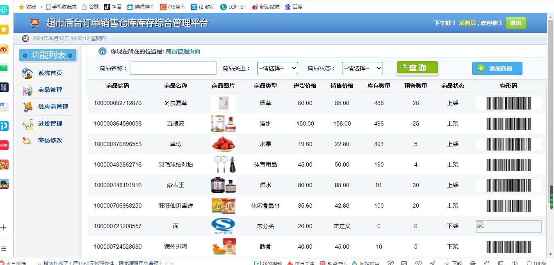Click the broken barcode image in 面 row

click(x=509, y=226)
